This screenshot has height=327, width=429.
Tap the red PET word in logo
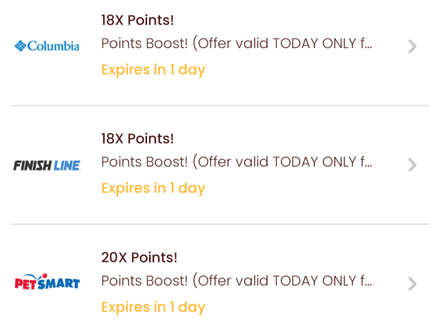pos(25,284)
